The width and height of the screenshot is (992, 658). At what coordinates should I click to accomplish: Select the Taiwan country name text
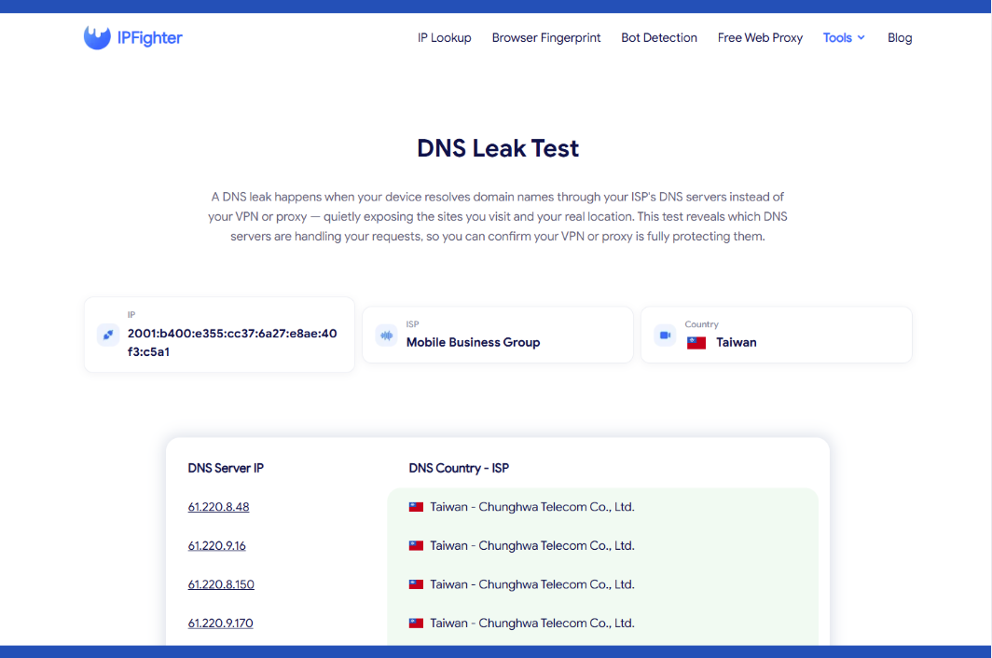click(736, 342)
